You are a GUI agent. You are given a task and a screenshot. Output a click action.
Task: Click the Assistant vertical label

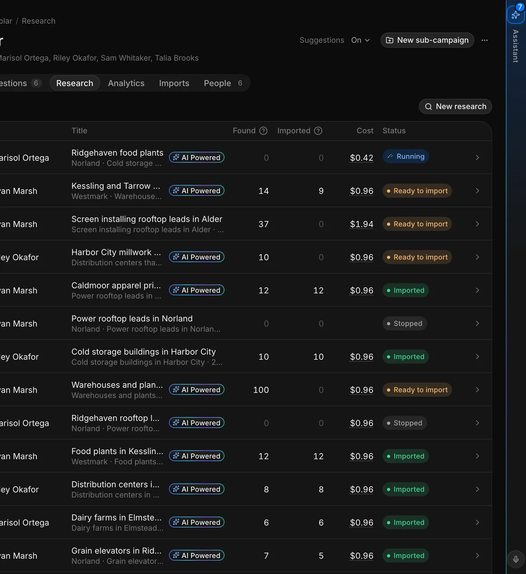click(x=515, y=46)
